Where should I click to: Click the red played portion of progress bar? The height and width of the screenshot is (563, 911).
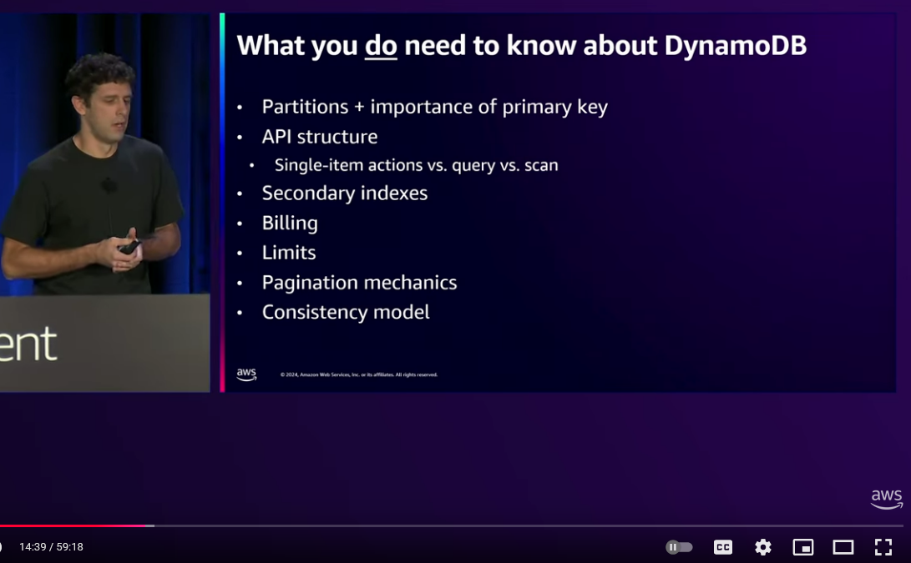pyautogui.click(x=73, y=525)
